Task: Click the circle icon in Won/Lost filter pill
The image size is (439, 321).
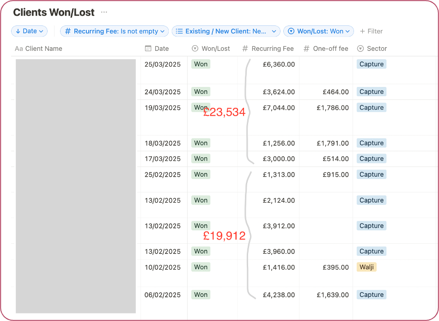Action: (x=291, y=31)
